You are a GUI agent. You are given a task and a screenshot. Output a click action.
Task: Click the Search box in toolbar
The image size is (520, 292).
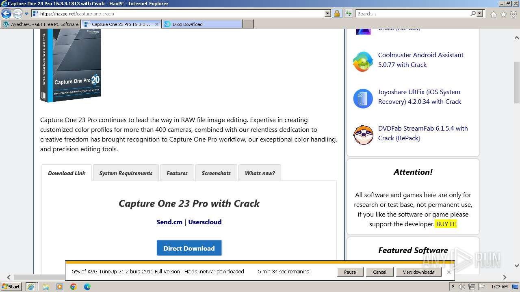point(413,14)
